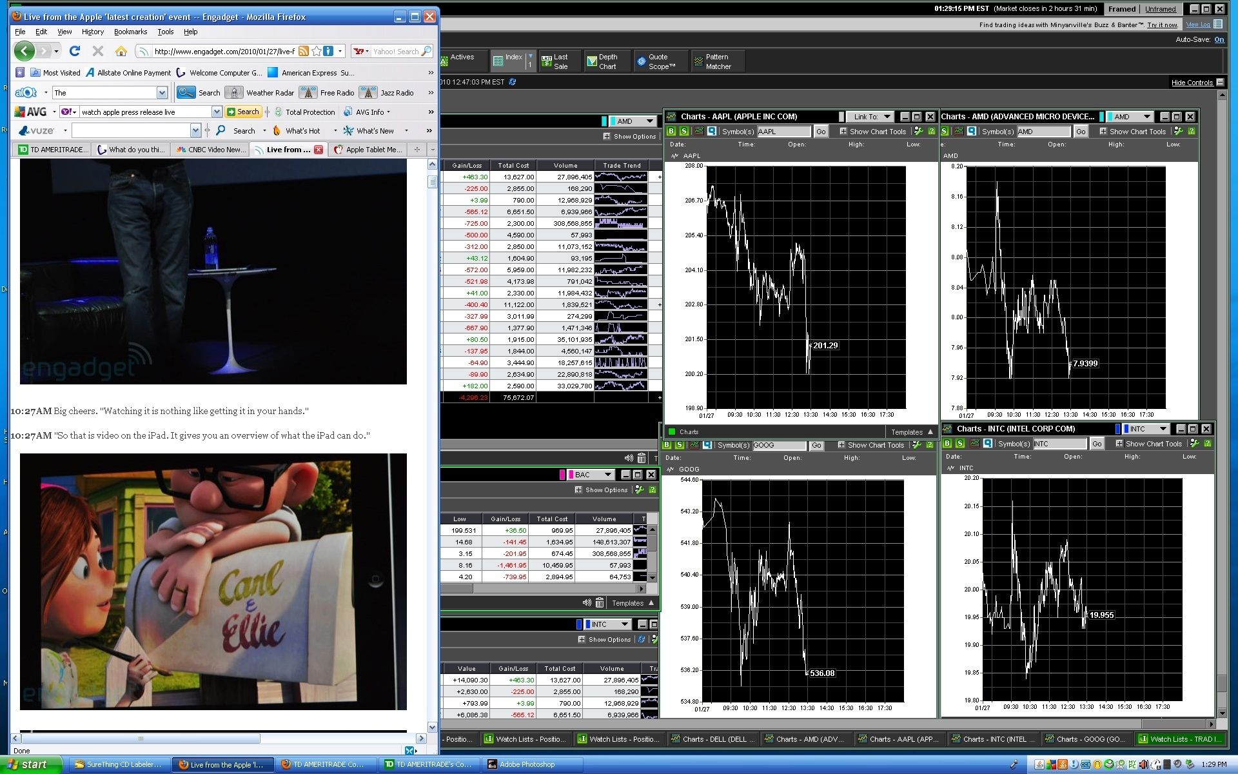Open AMD link dropdown in AMD chart title
Image resolution: width=1238 pixels, height=774 pixels.
point(1131,117)
